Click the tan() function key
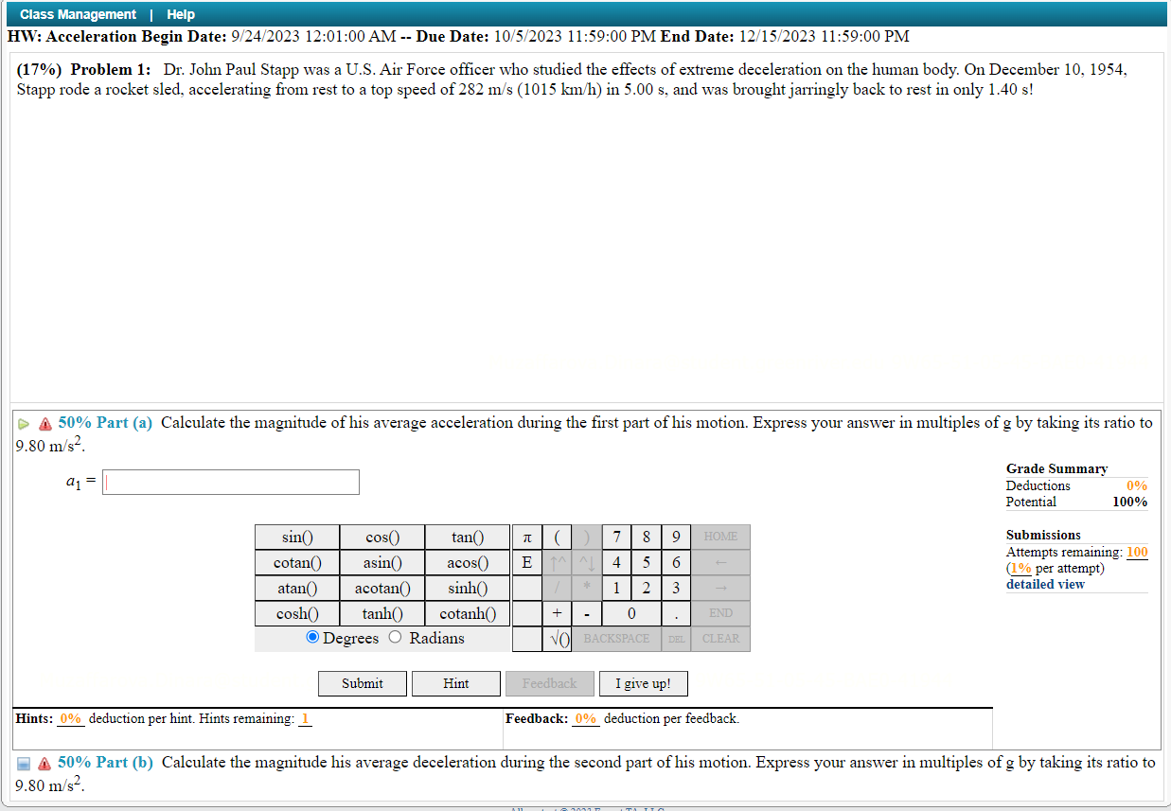This screenshot has width=1171, height=811. [466, 537]
